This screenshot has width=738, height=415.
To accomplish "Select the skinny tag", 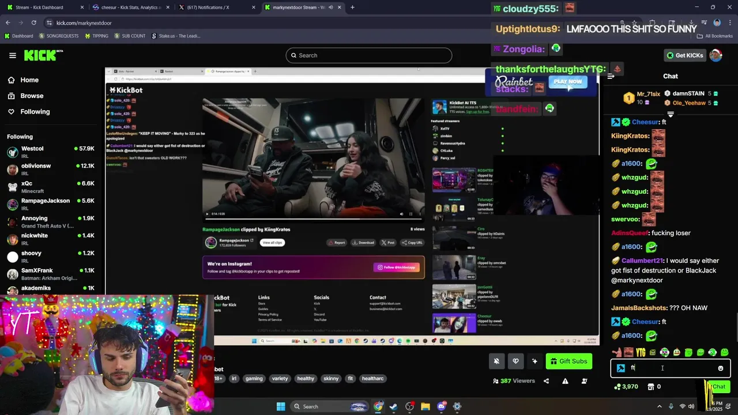I will pyautogui.click(x=331, y=379).
